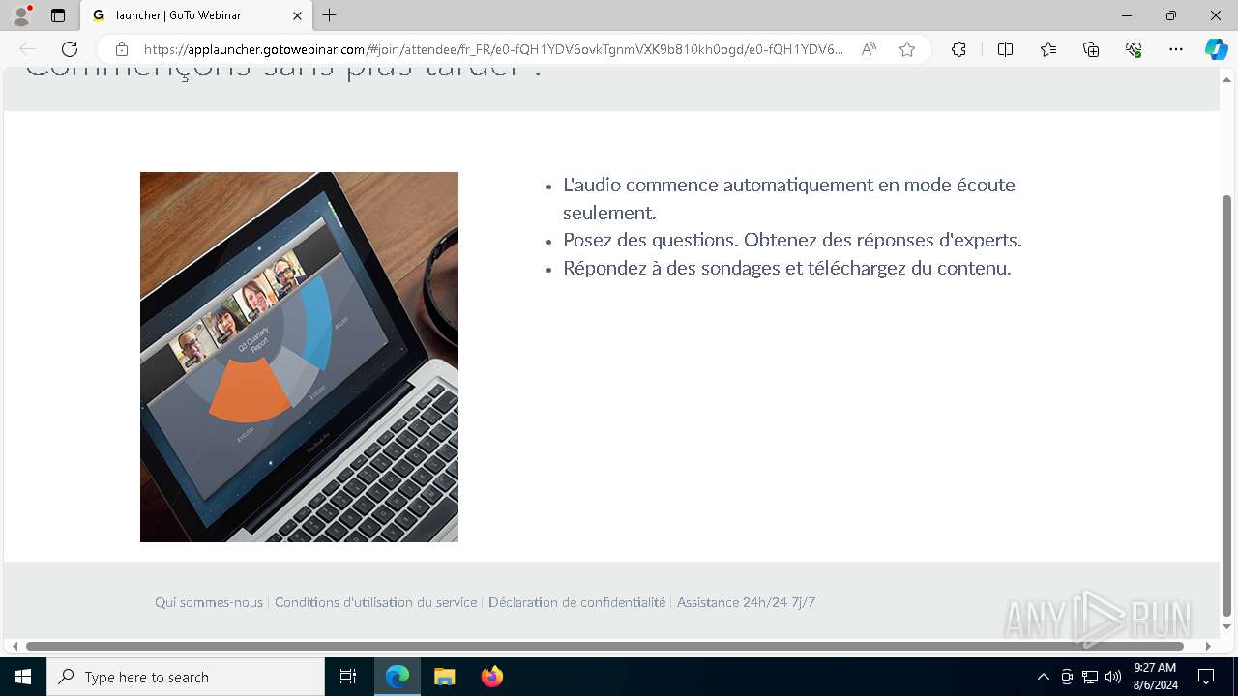The height and width of the screenshot is (696, 1238).
Task: Open the volume tray icon
Action: click(1113, 677)
